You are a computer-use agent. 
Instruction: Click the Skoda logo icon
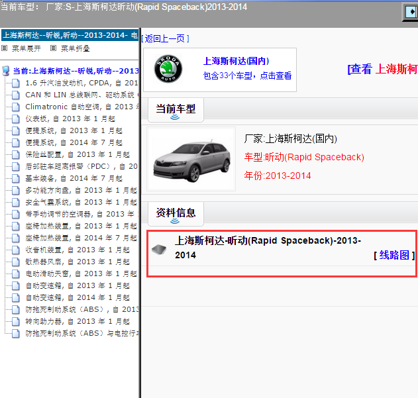tap(168, 69)
